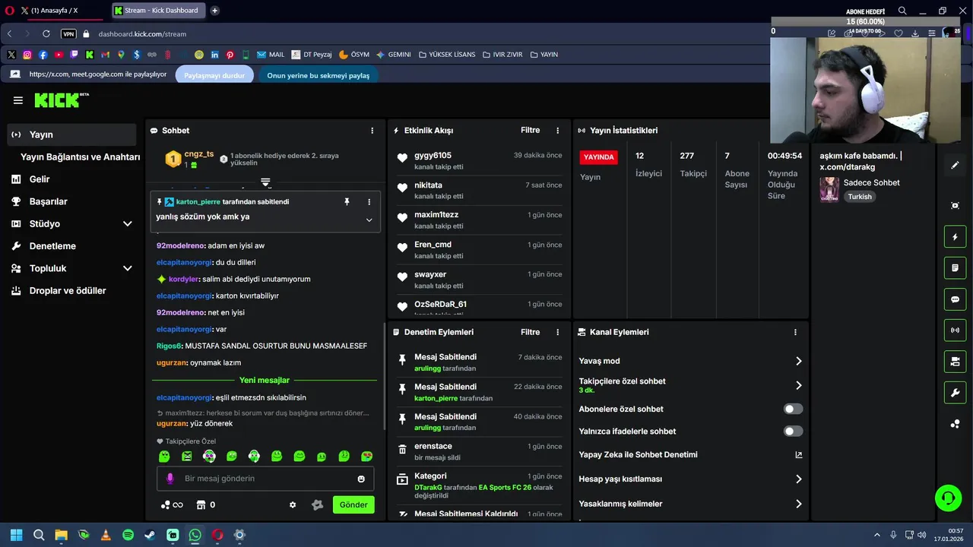
Task: Insert the heart-eyes emote in the emote row
Action: point(367,456)
